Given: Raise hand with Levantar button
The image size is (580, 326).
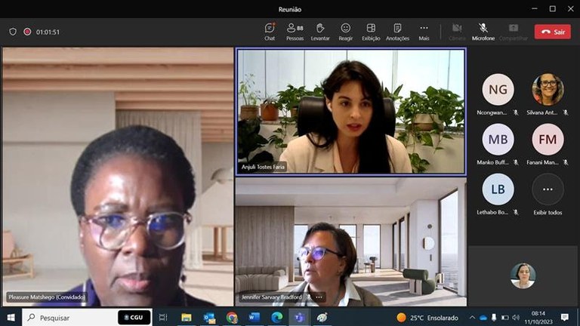Looking at the screenshot, I should coord(320,31).
